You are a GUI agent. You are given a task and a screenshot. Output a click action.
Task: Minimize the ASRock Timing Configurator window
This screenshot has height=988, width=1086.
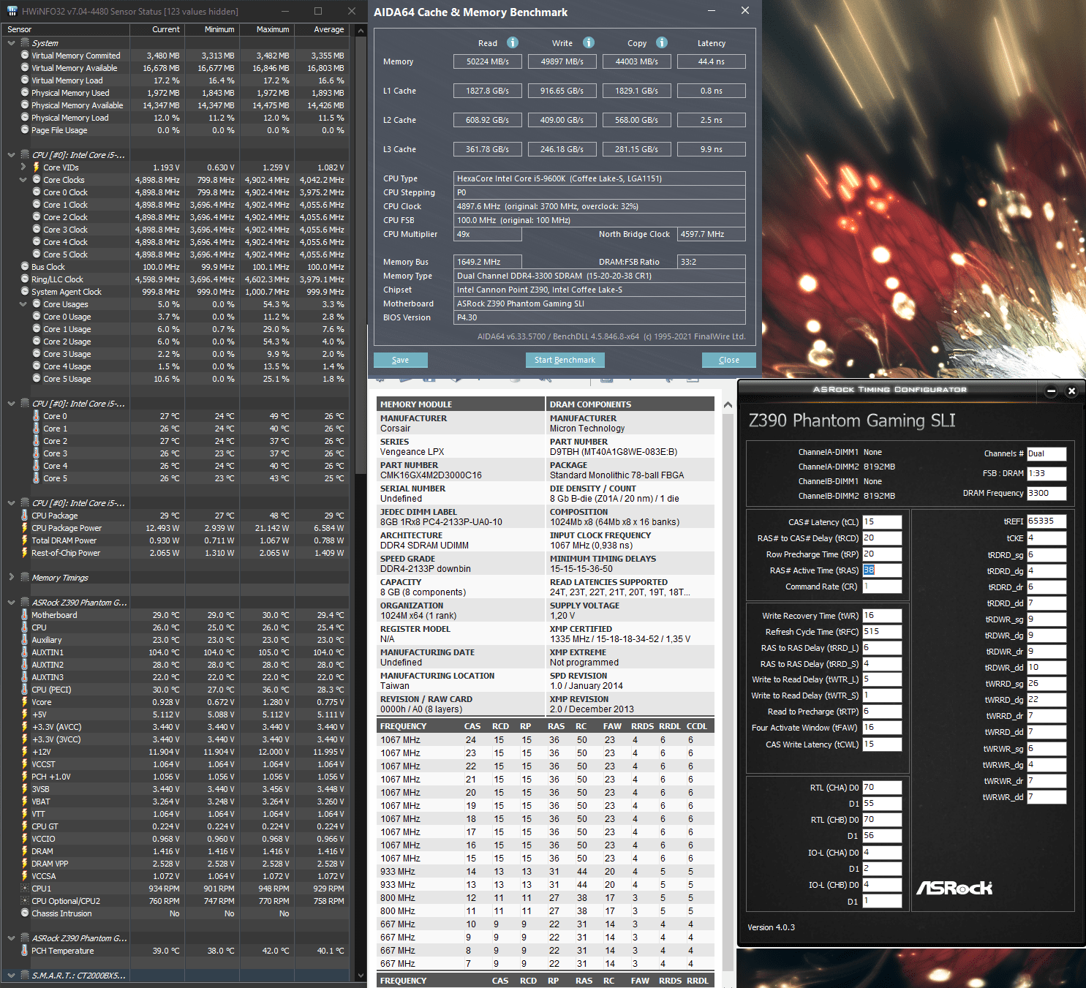[x=1051, y=391]
